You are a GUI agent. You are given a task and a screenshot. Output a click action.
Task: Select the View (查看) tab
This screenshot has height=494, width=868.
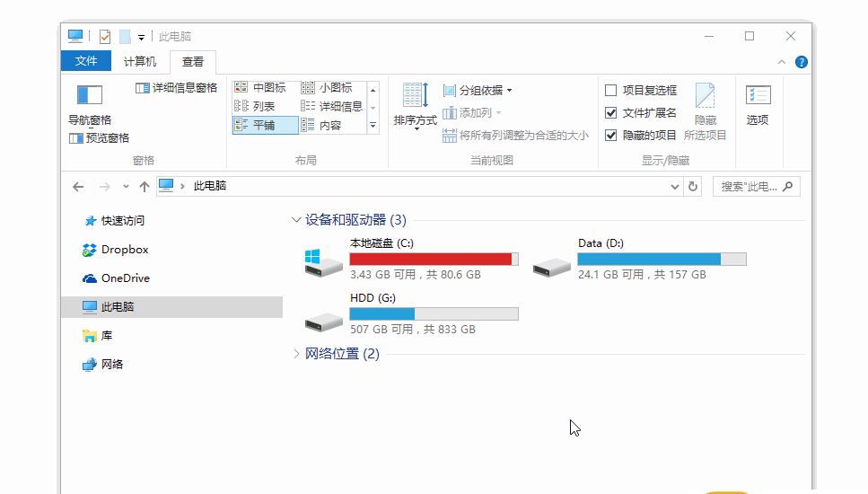pyautogui.click(x=193, y=61)
